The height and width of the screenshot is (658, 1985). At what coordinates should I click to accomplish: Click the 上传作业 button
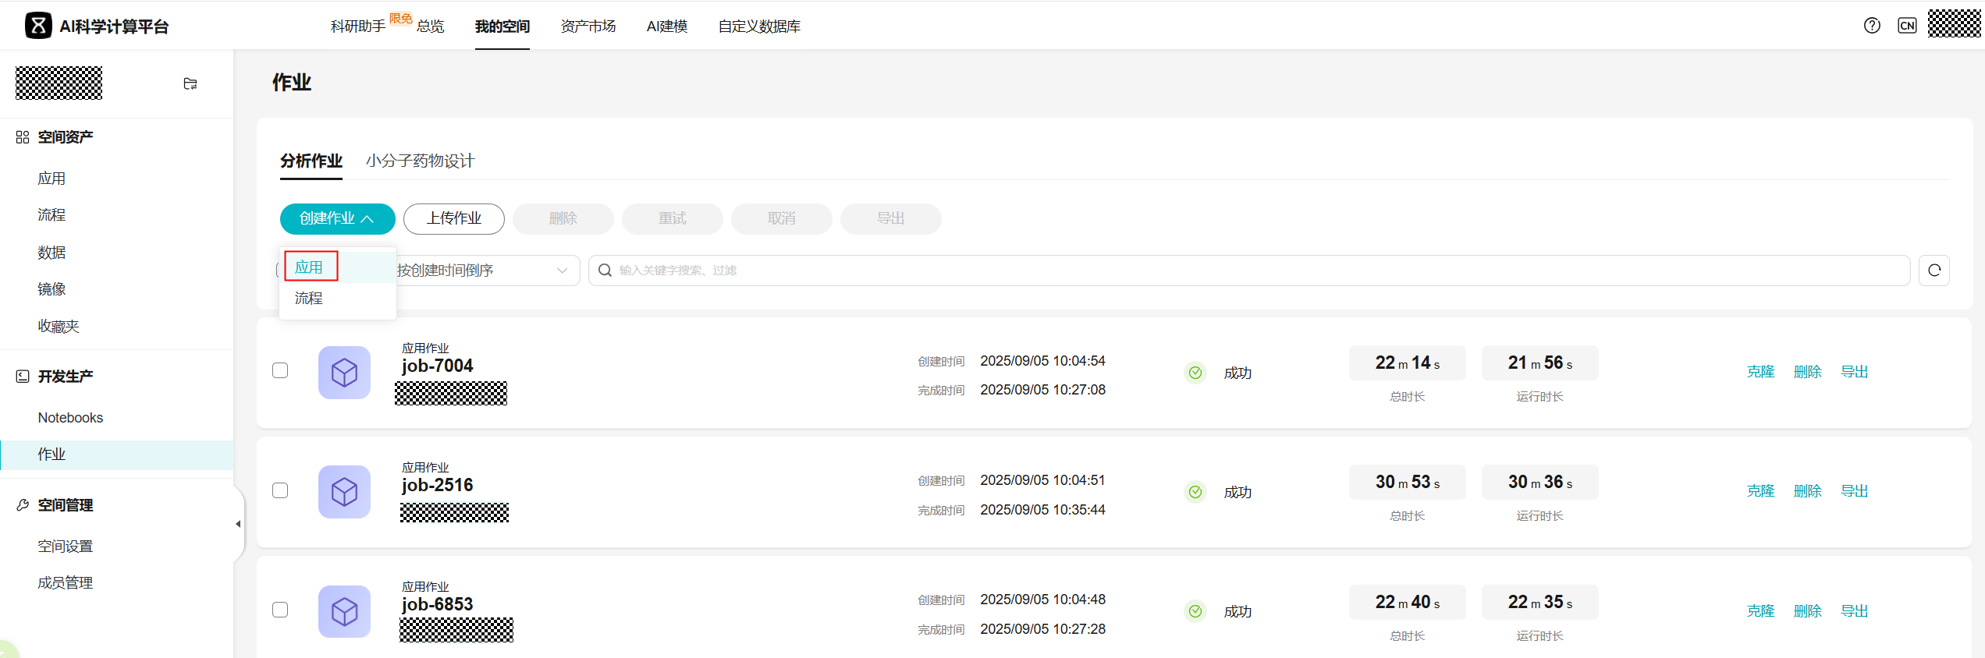tap(453, 218)
